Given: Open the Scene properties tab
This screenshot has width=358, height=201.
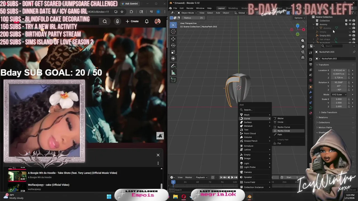Looking at the screenshot, I should coord(310,75).
